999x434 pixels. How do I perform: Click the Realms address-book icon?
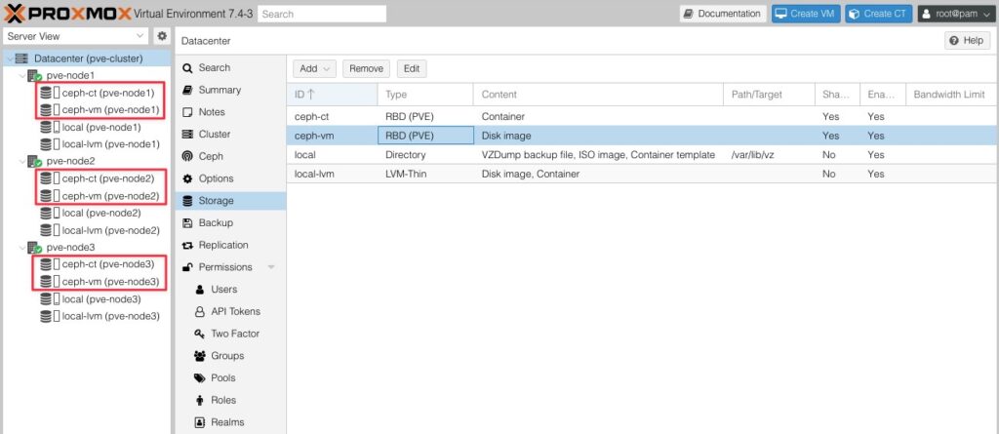(x=199, y=422)
